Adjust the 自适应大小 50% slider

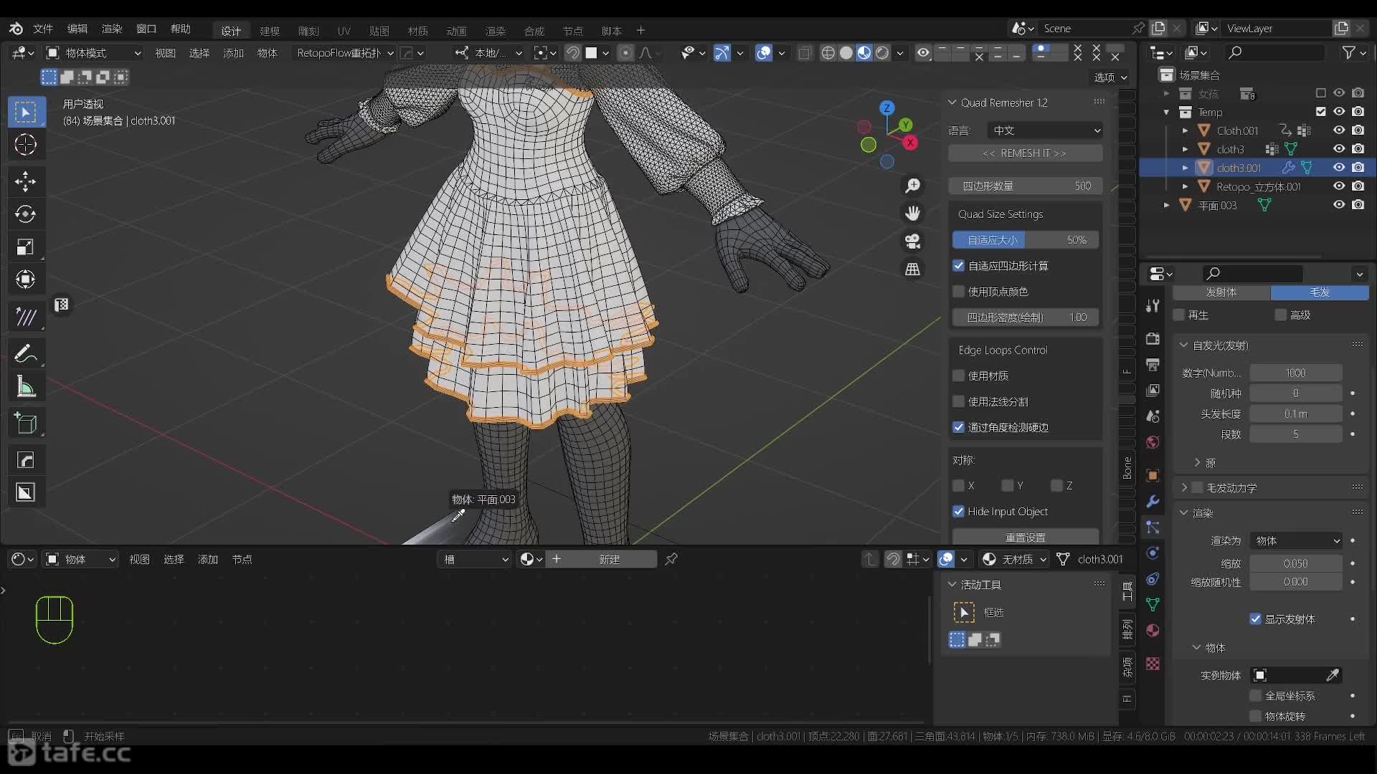(x=1026, y=240)
